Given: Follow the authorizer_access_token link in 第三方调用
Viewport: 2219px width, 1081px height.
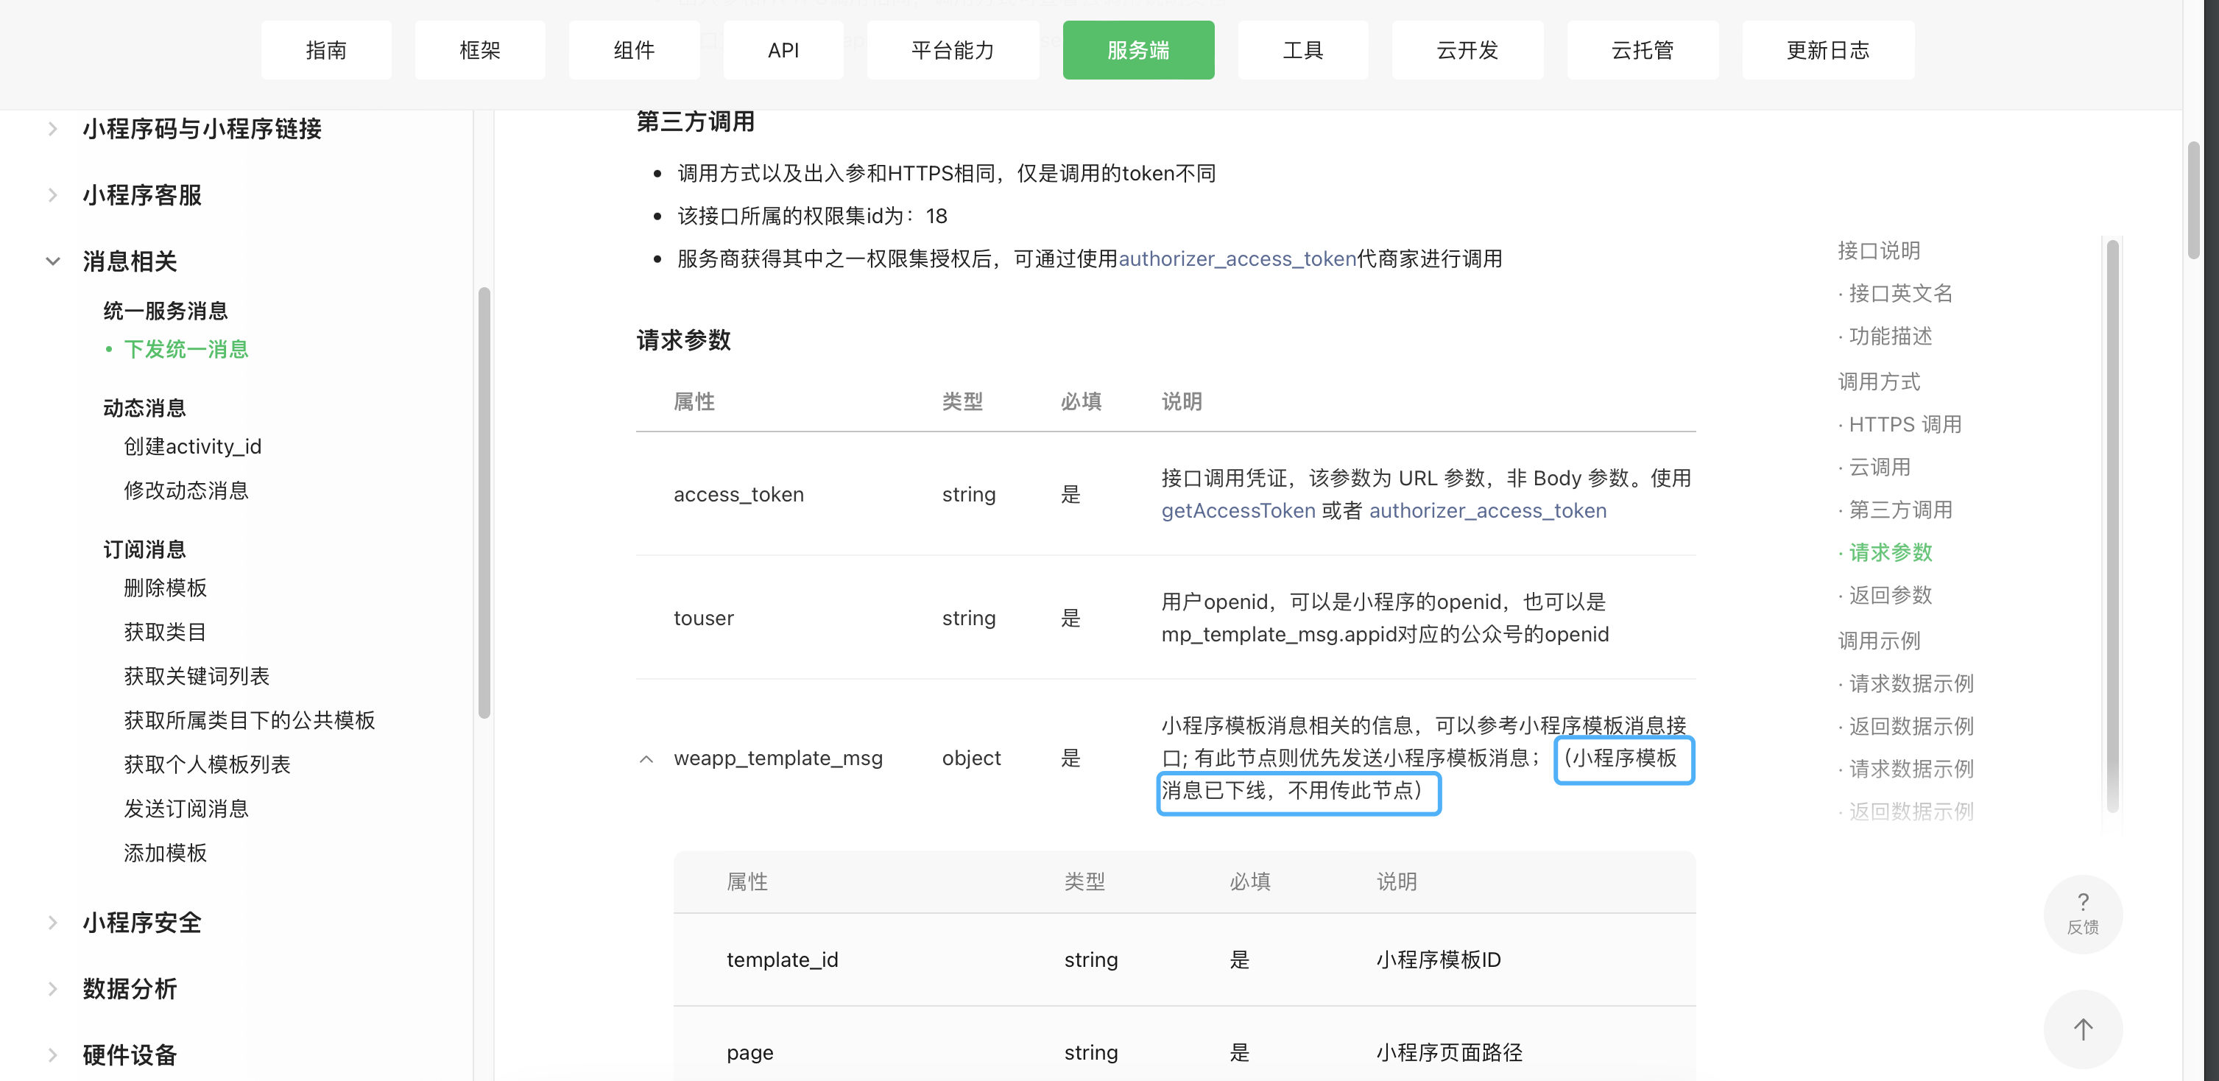Looking at the screenshot, I should (x=1236, y=258).
